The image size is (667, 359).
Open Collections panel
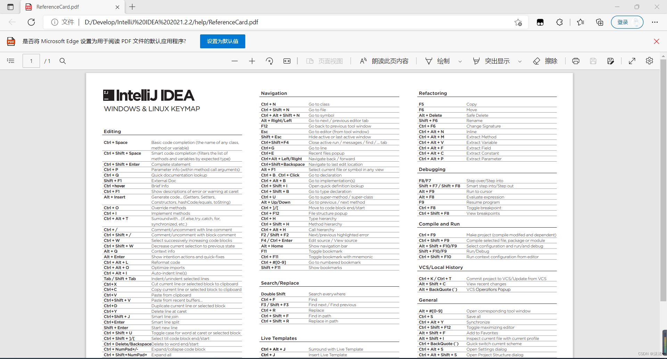point(600,22)
